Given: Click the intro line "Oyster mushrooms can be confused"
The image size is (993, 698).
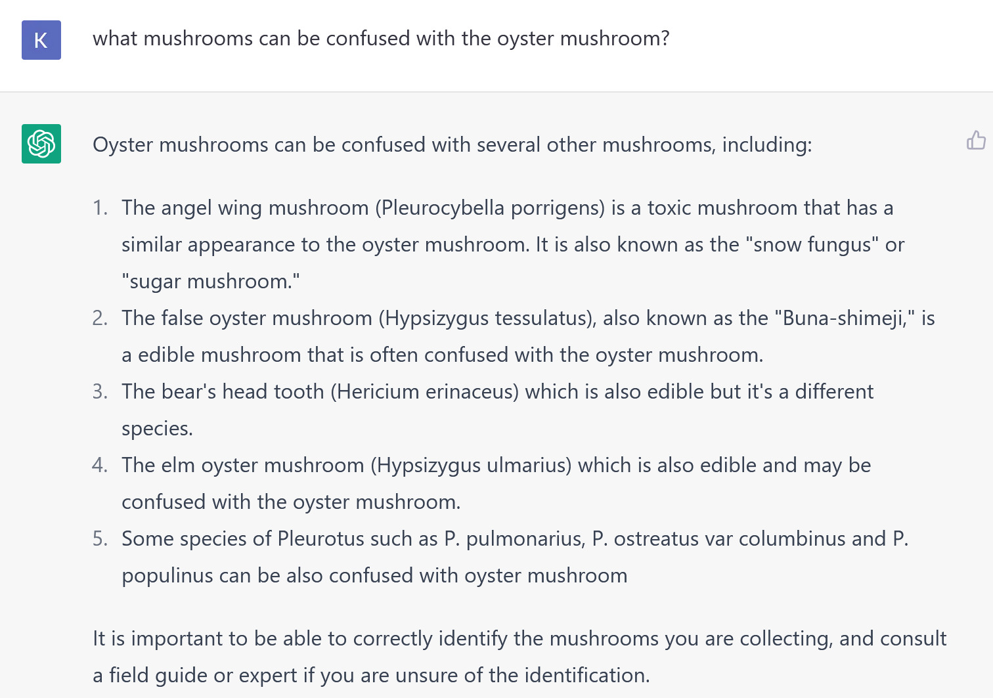Looking at the screenshot, I should click(452, 144).
